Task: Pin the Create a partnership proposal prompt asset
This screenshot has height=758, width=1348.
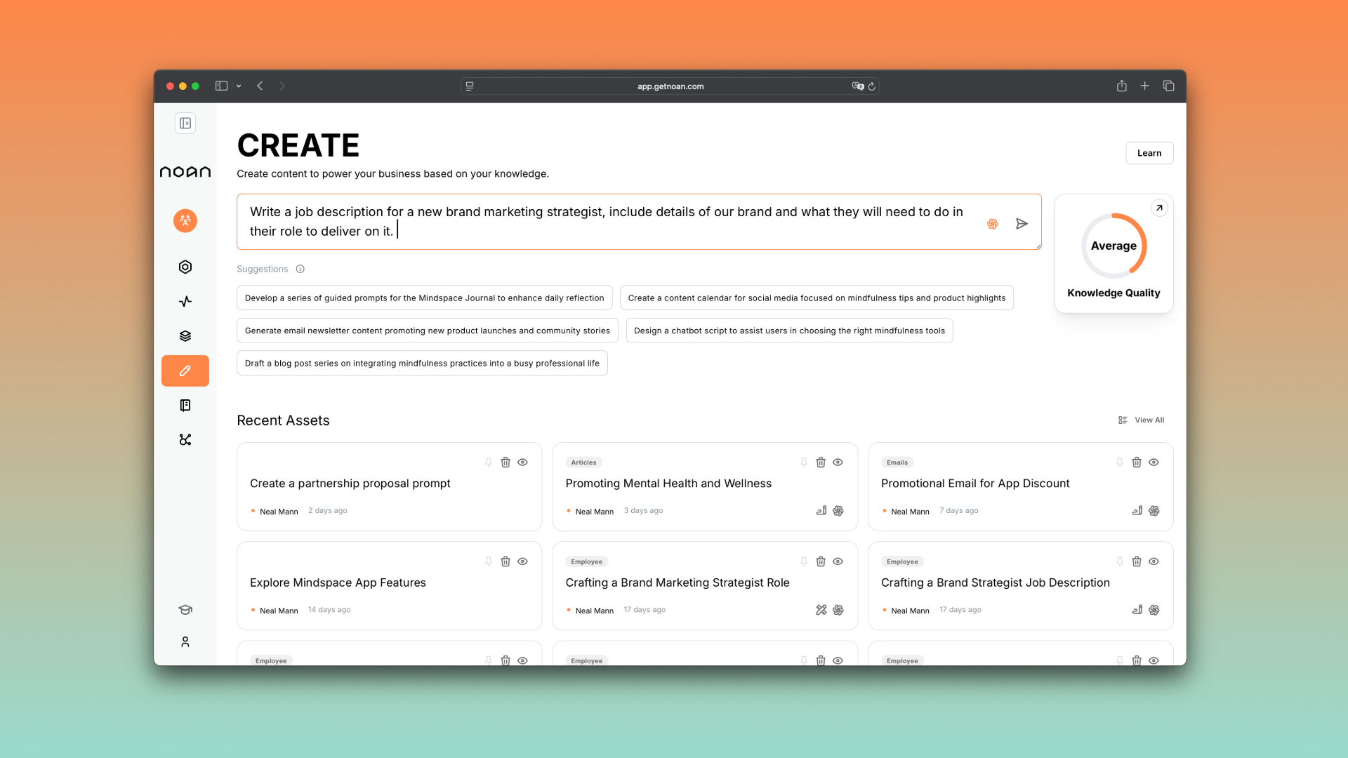Action: tap(489, 462)
